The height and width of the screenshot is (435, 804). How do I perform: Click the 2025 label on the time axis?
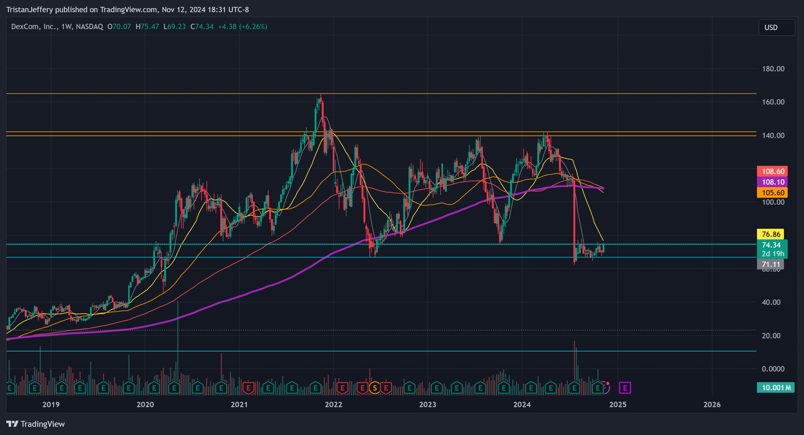coord(618,405)
